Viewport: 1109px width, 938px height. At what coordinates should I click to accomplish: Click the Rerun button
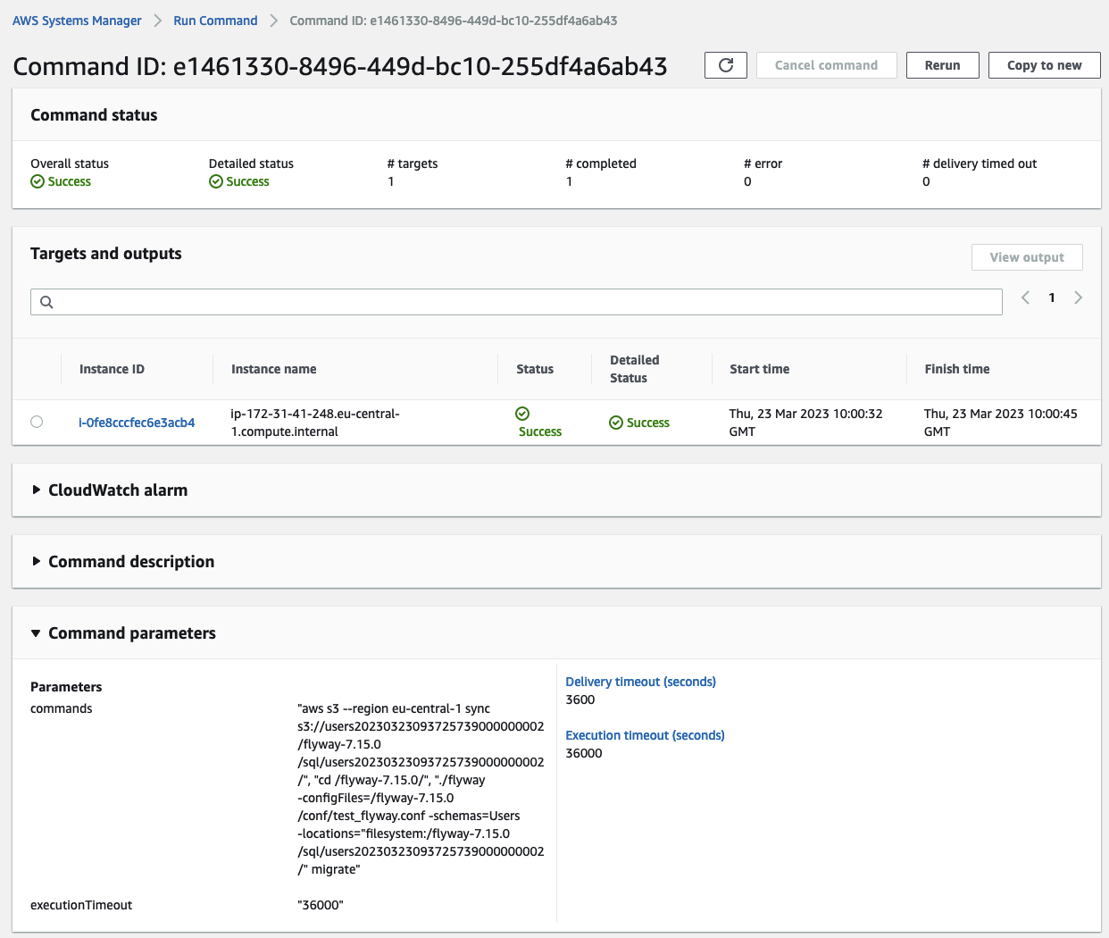(942, 65)
